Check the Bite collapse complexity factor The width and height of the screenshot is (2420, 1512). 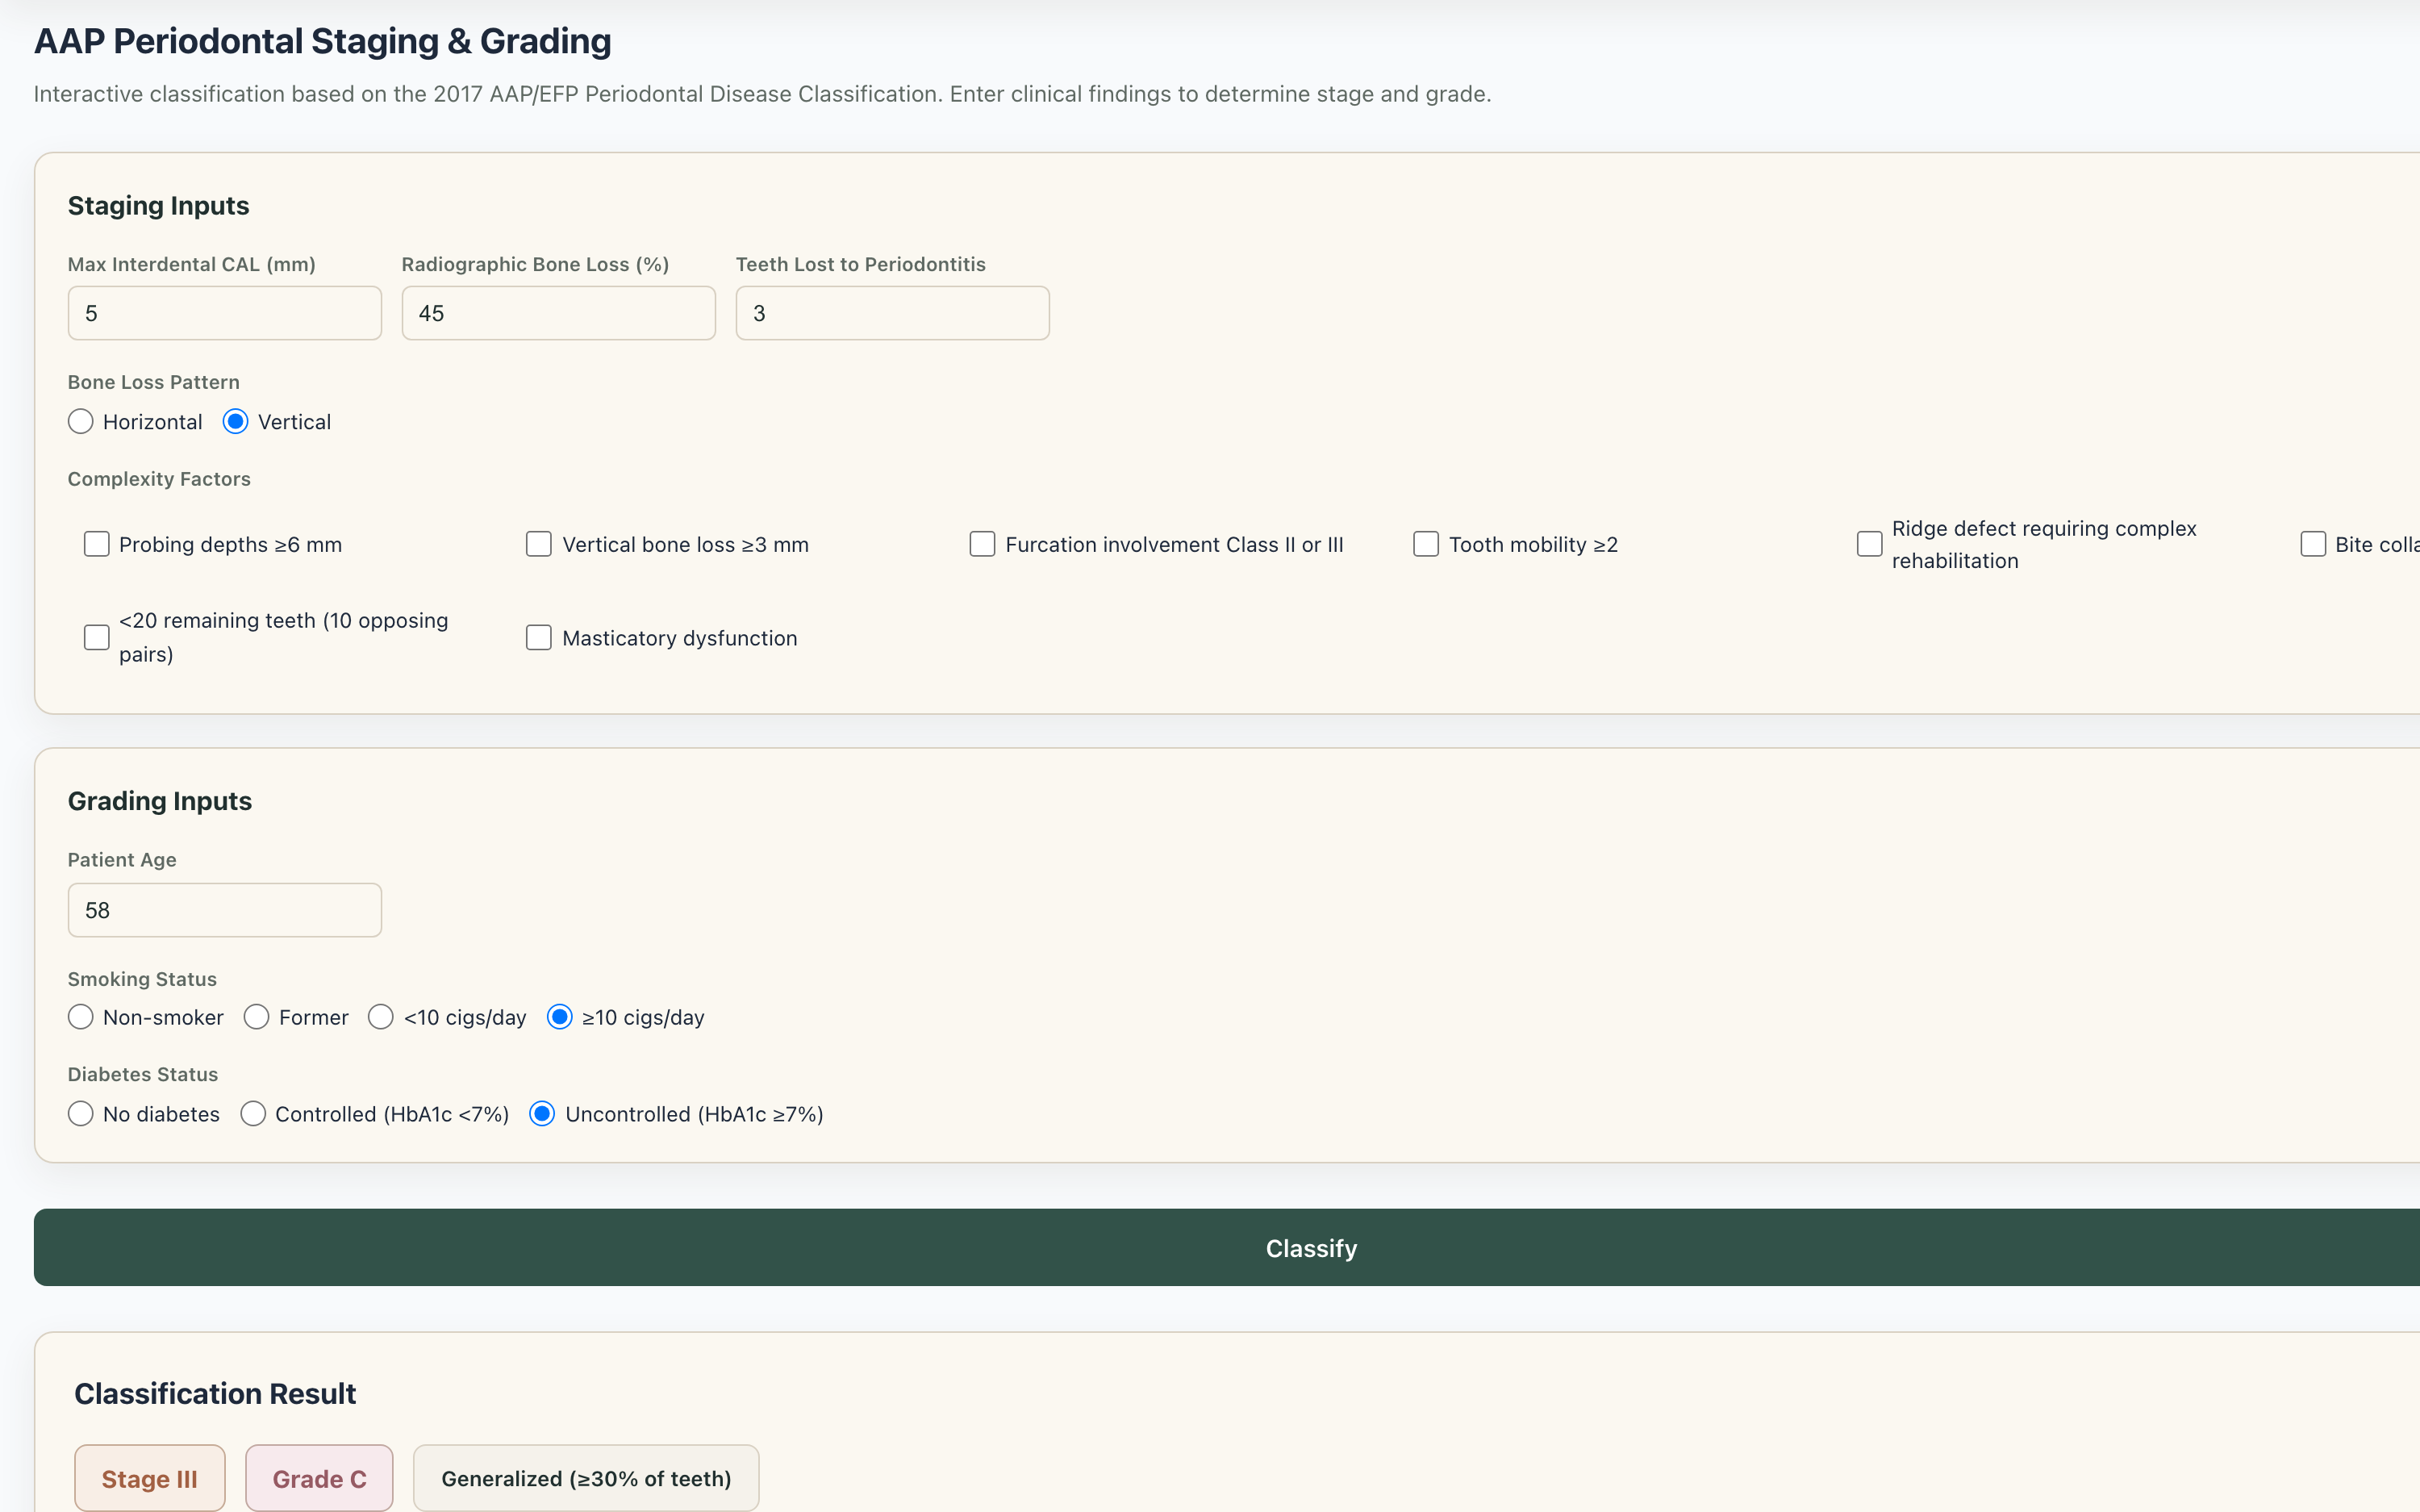point(2313,544)
